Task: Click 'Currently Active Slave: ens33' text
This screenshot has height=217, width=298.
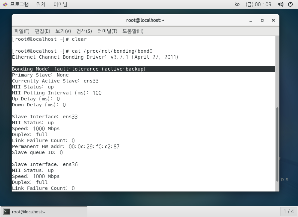Action: pyautogui.click(x=55, y=81)
